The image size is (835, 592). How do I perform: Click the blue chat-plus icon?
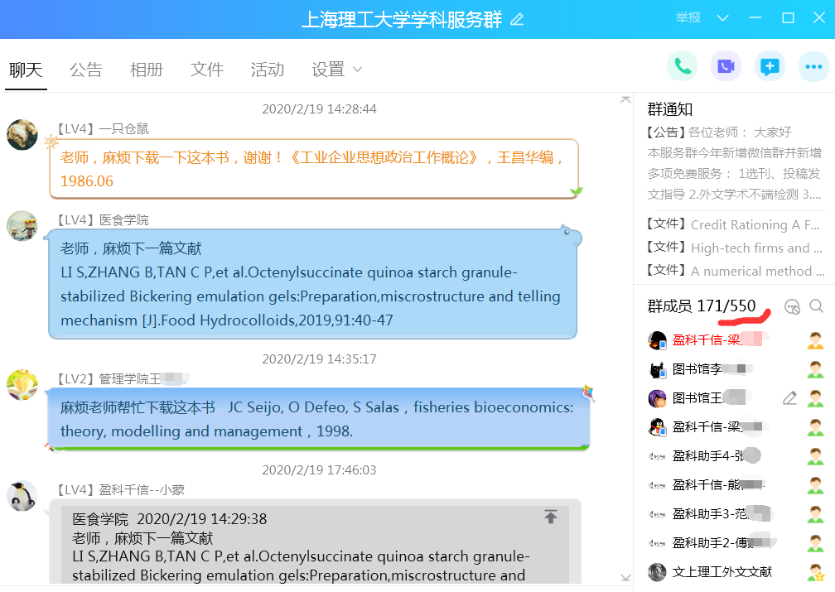pos(770,66)
